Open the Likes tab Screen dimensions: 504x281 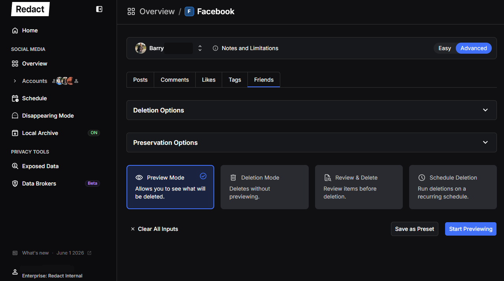click(x=209, y=80)
